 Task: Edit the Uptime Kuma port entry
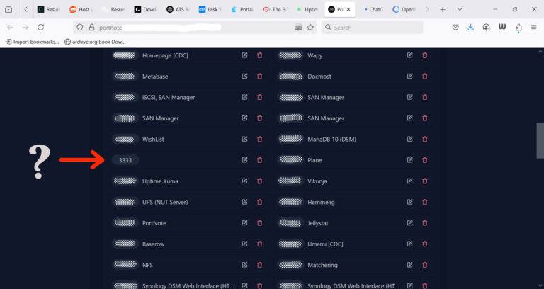[244, 181]
